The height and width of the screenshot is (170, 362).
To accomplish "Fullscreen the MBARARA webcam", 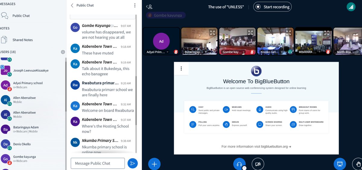I will click(326, 33).
